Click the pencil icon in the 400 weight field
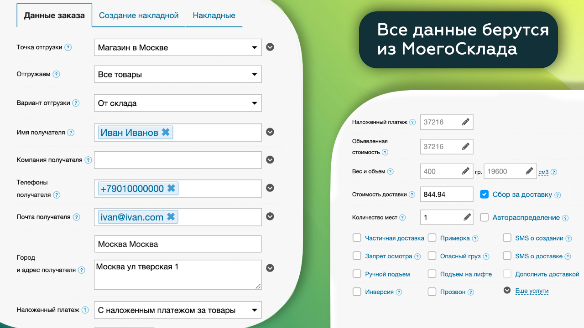The height and width of the screenshot is (328, 584). click(465, 171)
